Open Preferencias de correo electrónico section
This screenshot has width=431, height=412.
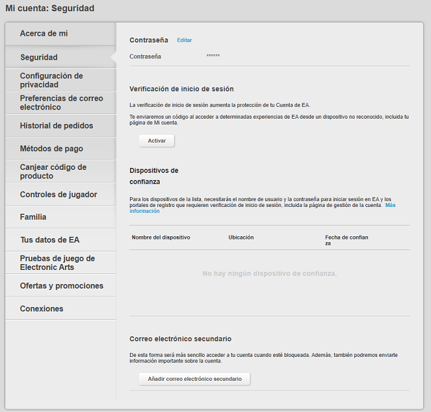(61, 103)
